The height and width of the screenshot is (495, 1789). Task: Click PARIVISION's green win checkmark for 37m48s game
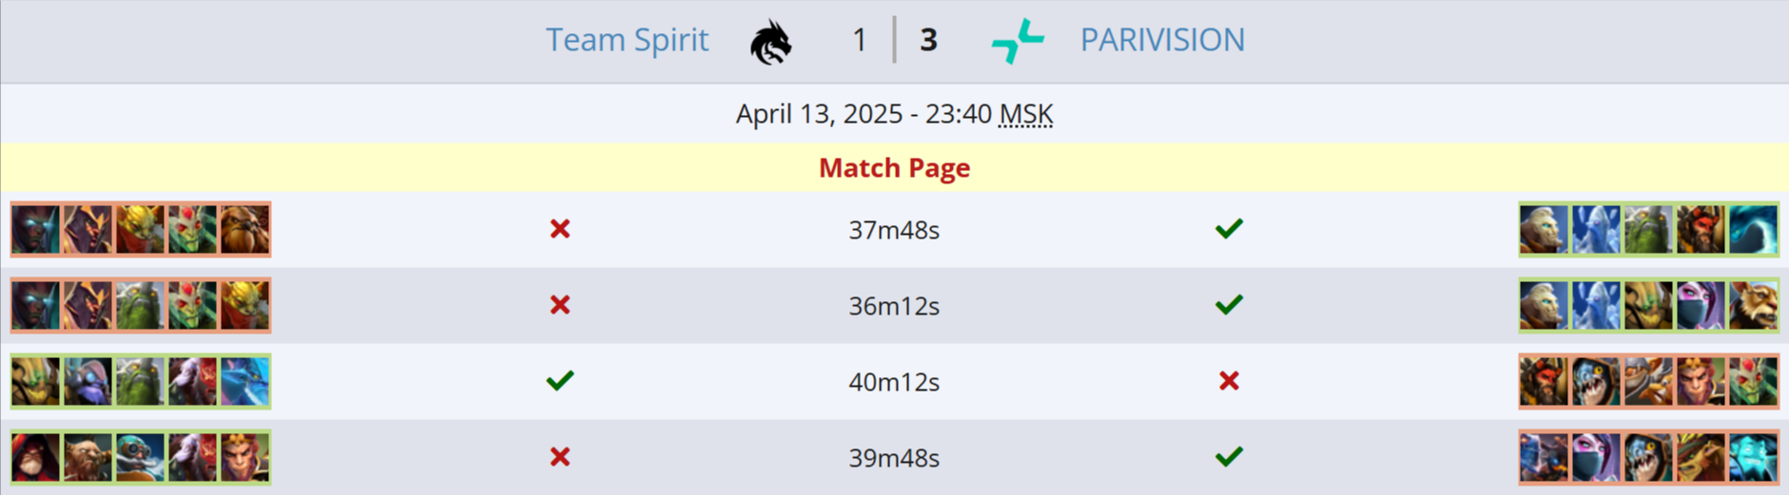(1229, 229)
